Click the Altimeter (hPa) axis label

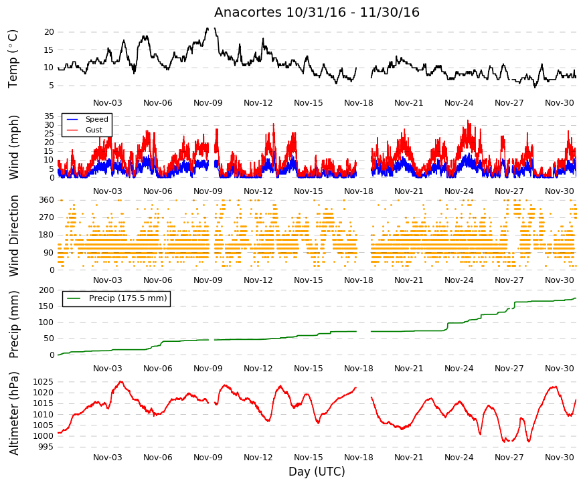click(x=13, y=413)
